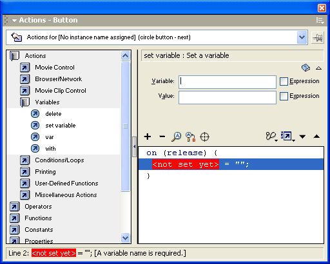The image size is (330, 264).
Task: Expand the Movie Control category
Action: pyautogui.click(x=24, y=68)
